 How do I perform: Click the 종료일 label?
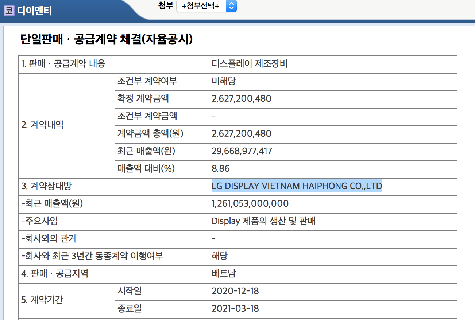click(130, 309)
